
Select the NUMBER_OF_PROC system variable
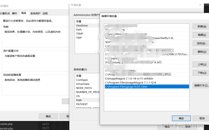click(x=88, y=92)
